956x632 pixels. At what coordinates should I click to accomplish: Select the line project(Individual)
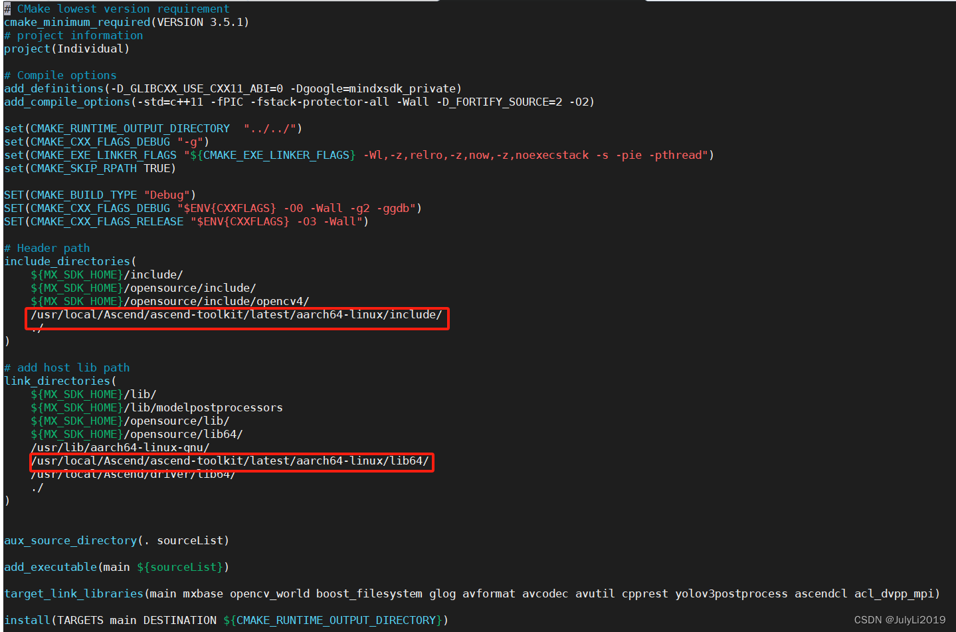pos(66,49)
